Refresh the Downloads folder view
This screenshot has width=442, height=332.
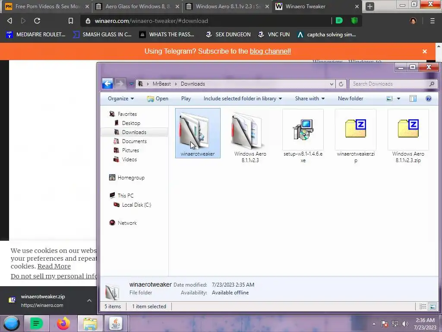click(x=341, y=84)
